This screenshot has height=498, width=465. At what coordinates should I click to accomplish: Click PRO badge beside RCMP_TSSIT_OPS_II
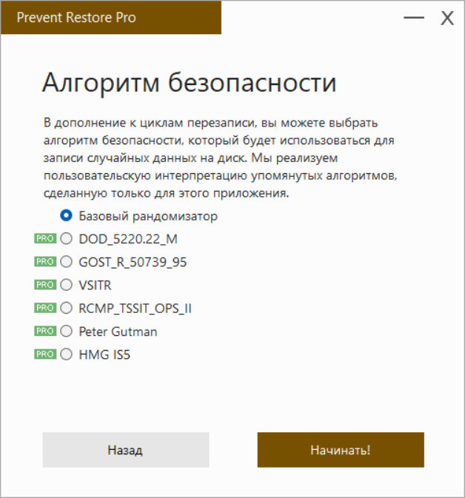(45, 308)
